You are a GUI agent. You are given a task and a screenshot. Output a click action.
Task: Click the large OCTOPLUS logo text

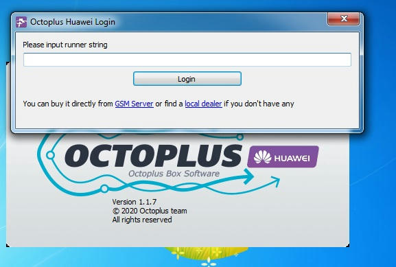click(x=154, y=155)
